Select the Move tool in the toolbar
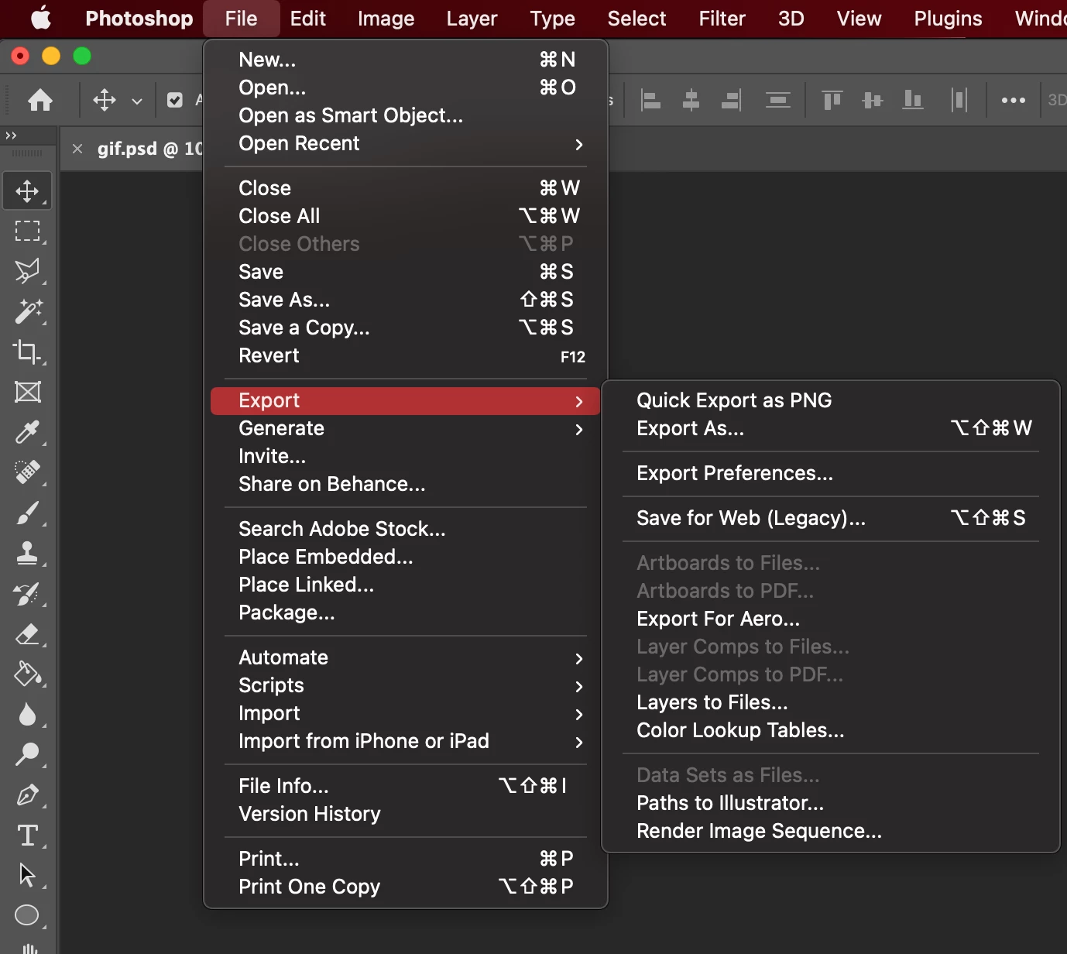The width and height of the screenshot is (1067, 954). click(27, 190)
